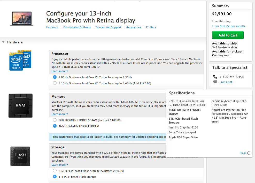Click 1TB PCIe-based Flash Storage spec entry

tap(183, 120)
